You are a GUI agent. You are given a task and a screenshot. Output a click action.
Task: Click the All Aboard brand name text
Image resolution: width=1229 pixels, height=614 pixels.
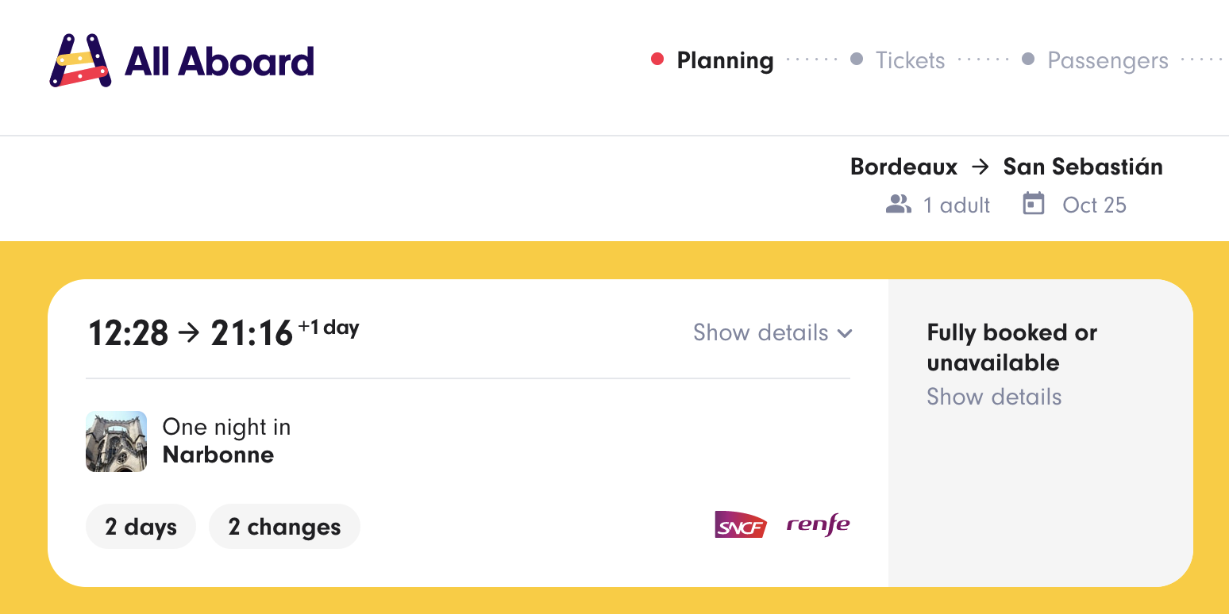219,62
